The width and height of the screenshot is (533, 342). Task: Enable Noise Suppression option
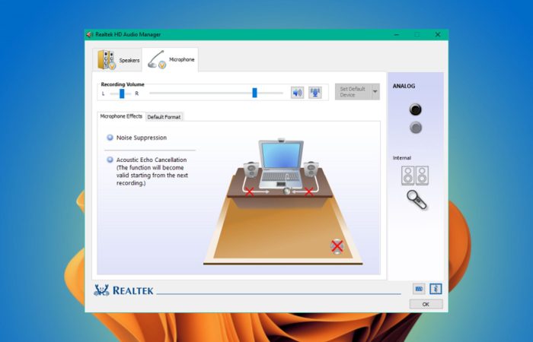click(x=110, y=138)
